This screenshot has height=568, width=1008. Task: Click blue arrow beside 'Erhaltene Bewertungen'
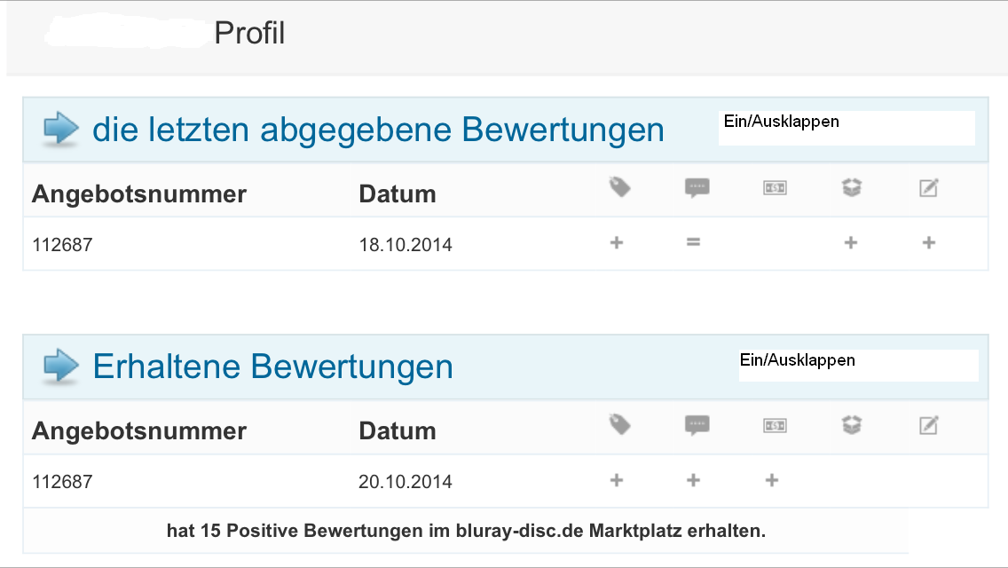click(61, 367)
